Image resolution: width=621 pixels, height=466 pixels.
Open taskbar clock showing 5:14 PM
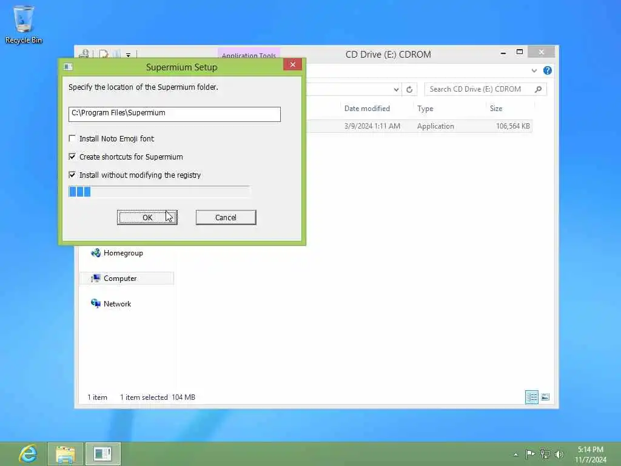pyautogui.click(x=591, y=454)
